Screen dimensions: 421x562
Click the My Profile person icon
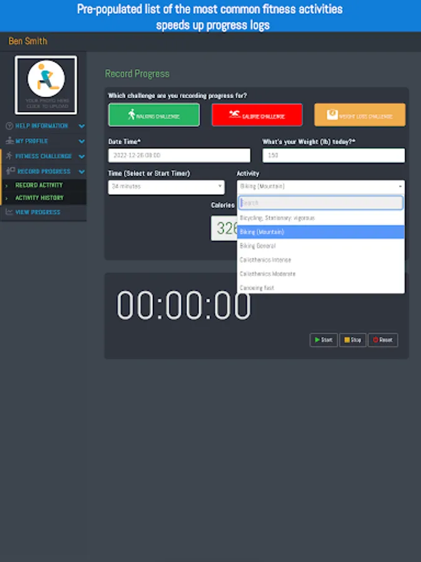pos(9,141)
